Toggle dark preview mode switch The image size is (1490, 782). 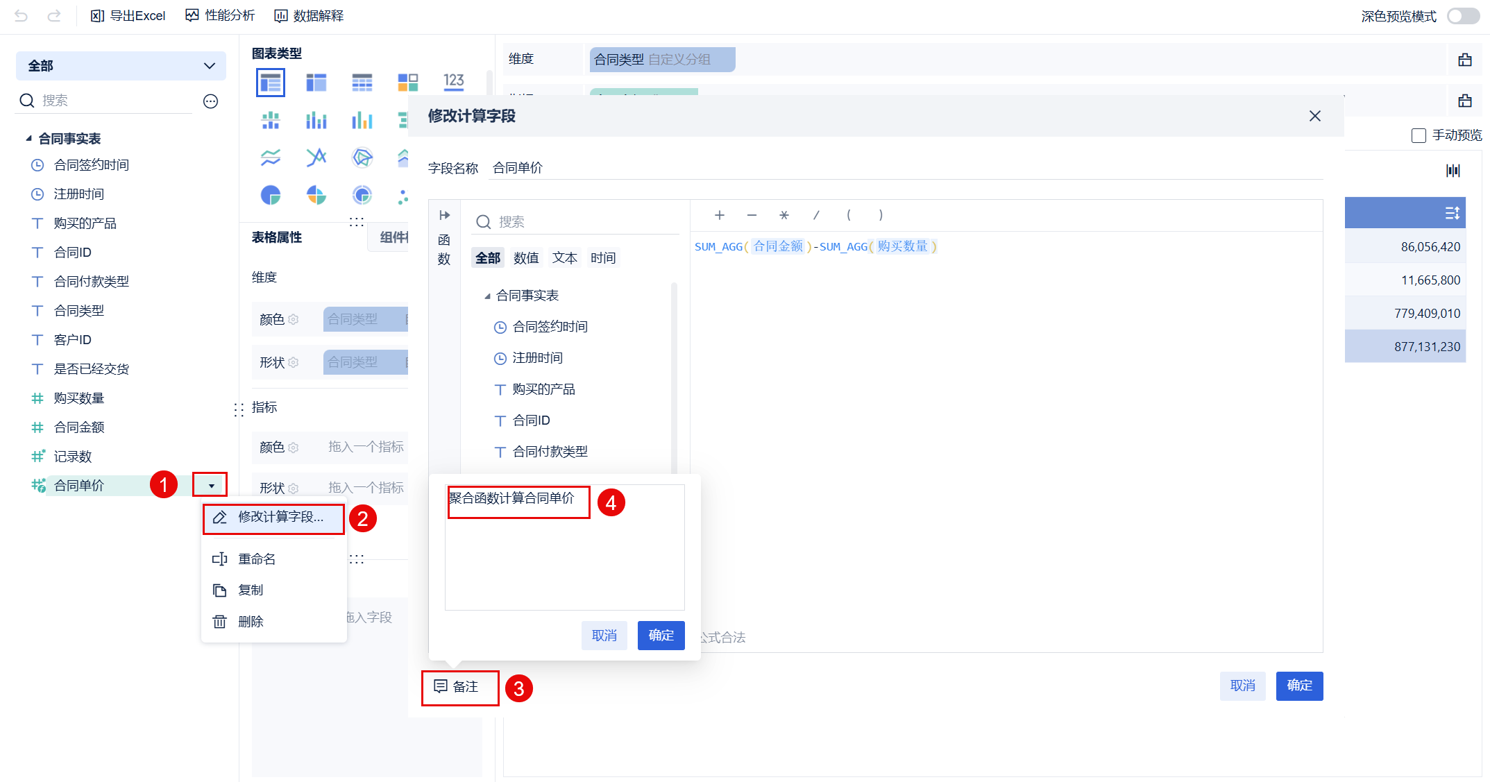coord(1462,16)
